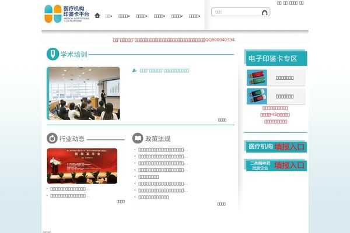This screenshot has width=350, height=233.
Task: Open the first news item under 行业动态 photo
Action: 69,189
